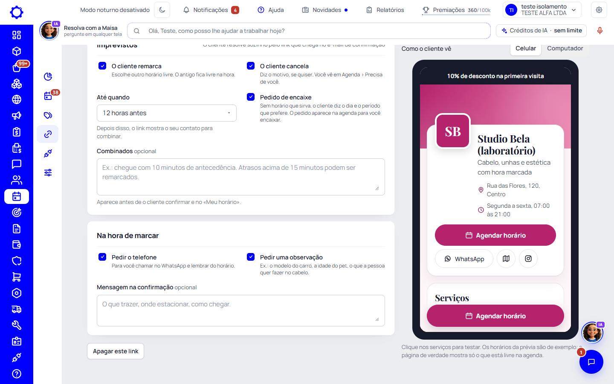Open the Ajuda menu item
This screenshot has height=384, width=614.
click(271, 10)
